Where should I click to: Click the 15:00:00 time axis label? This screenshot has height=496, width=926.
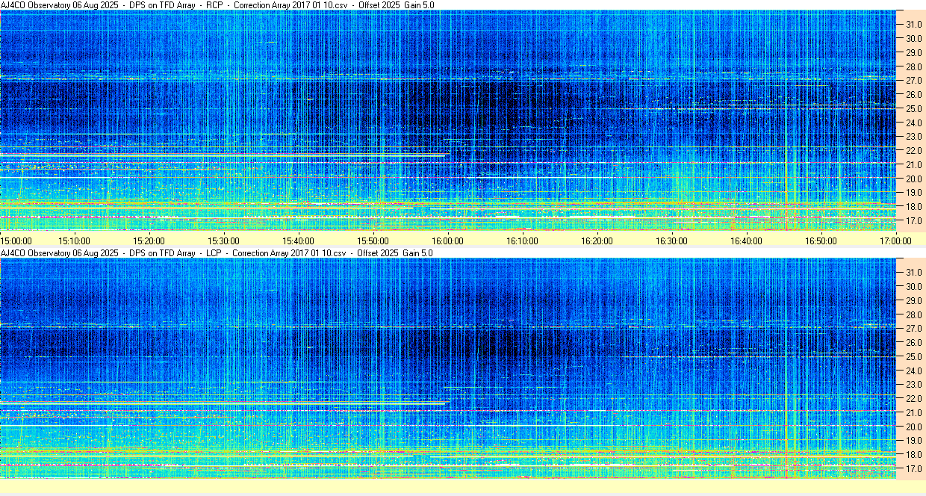point(16,241)
